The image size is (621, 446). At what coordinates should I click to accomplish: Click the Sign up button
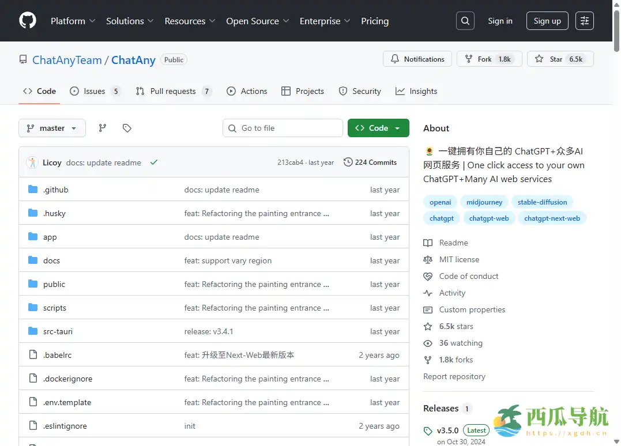click(x=547, y=21)
